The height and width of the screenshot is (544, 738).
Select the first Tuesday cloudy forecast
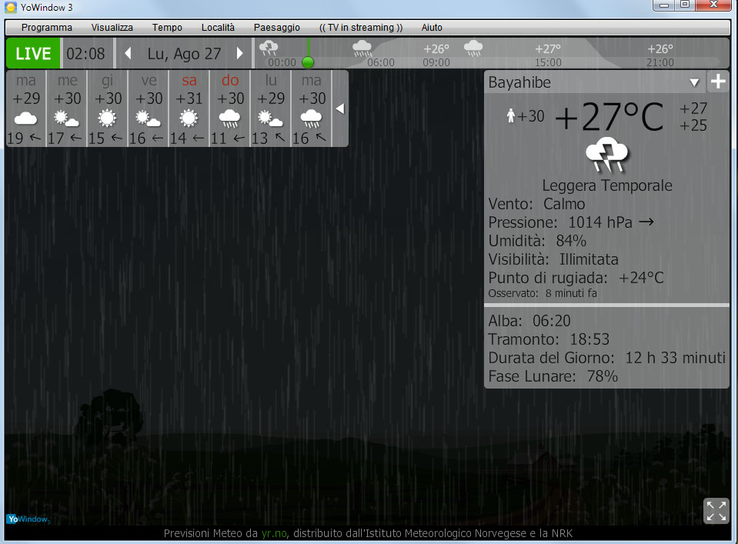(x=26, y=108)
